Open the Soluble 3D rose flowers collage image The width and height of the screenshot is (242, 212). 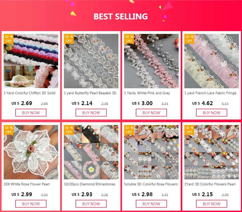coord(151,152)
